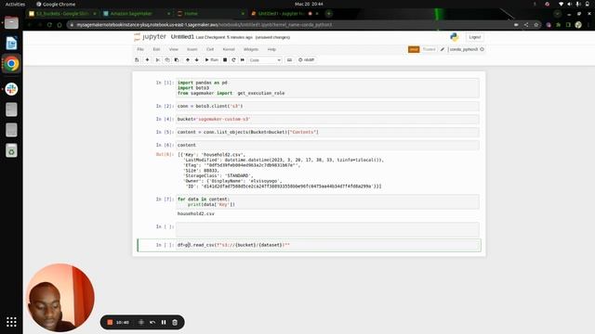
Task: Select the cell importing pandas and boto3
Action: click(x=327, y=88)
